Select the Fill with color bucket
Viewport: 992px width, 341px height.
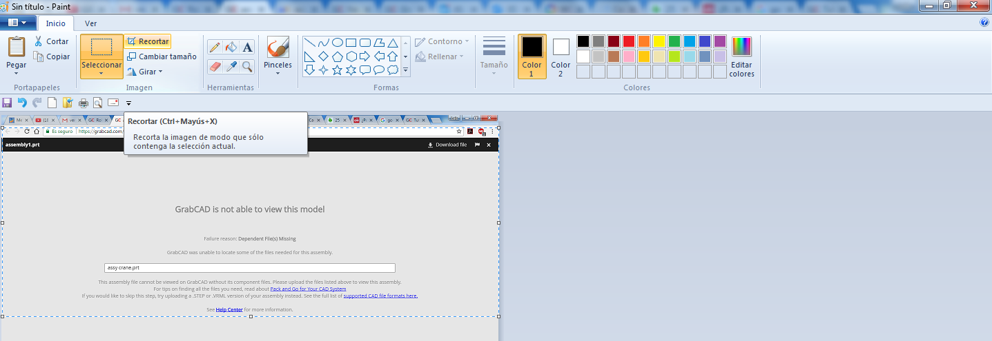(231, 47)
